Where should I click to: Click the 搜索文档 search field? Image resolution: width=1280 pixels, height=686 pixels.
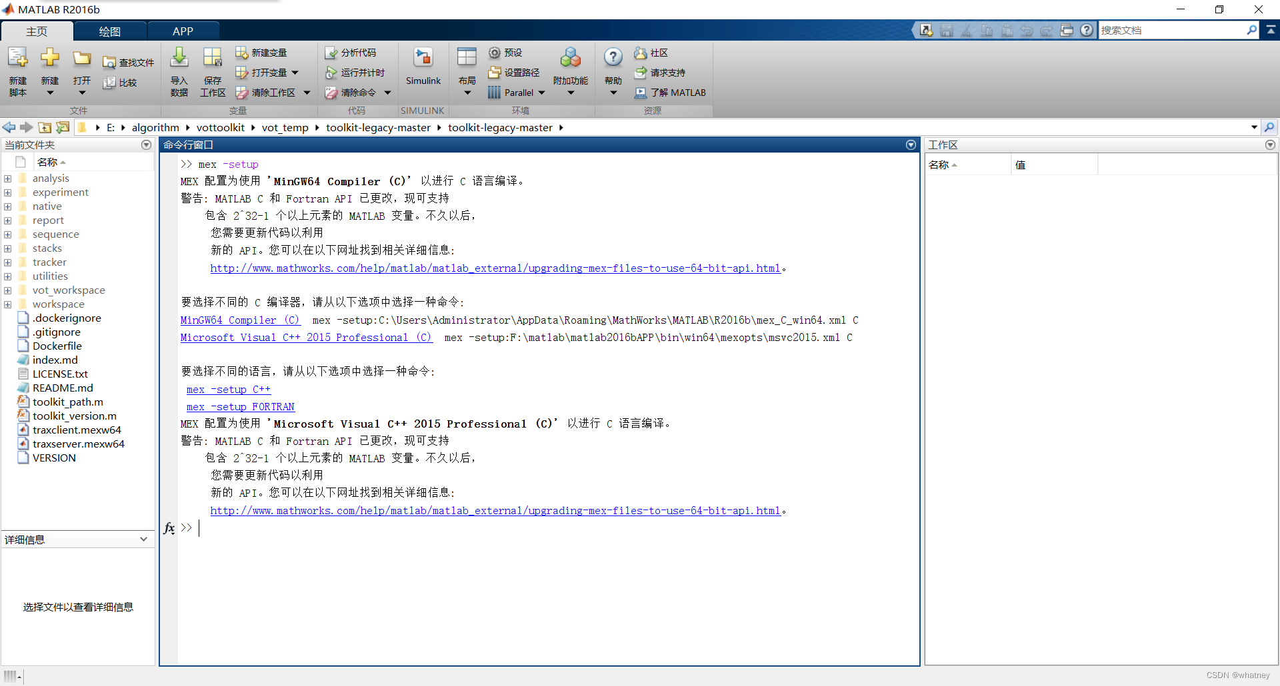pos(1172,30)
